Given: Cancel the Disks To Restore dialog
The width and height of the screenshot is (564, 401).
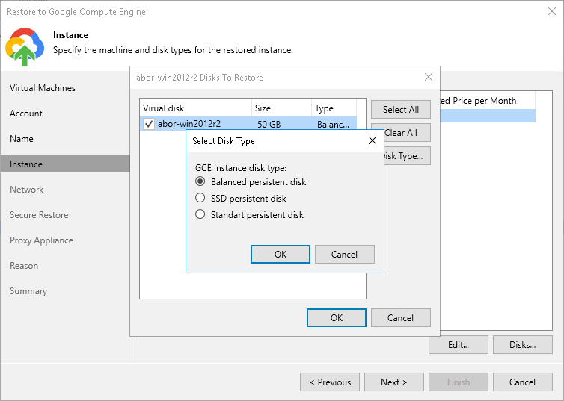Looking at the screenshot, I should 400,317.
